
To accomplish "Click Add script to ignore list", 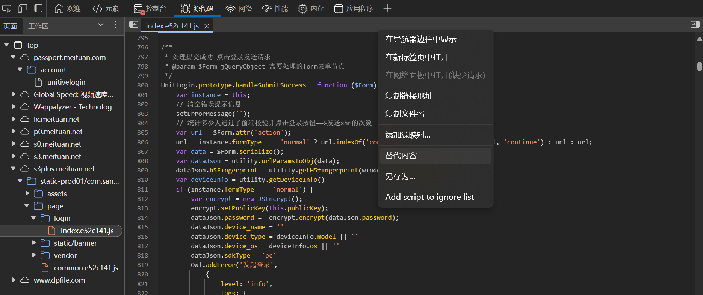I will point(429,197).
